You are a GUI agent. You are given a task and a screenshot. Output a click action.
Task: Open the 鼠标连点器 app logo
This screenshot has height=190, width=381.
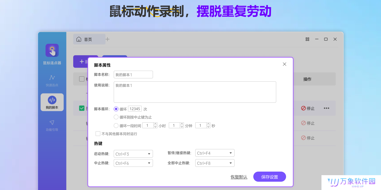tap(52, 50)
